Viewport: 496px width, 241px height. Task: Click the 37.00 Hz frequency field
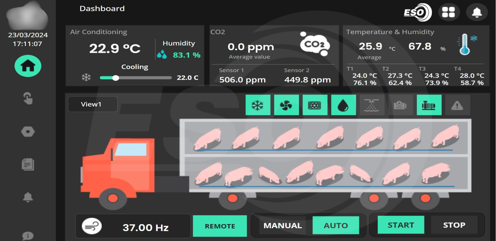(145, 227)
